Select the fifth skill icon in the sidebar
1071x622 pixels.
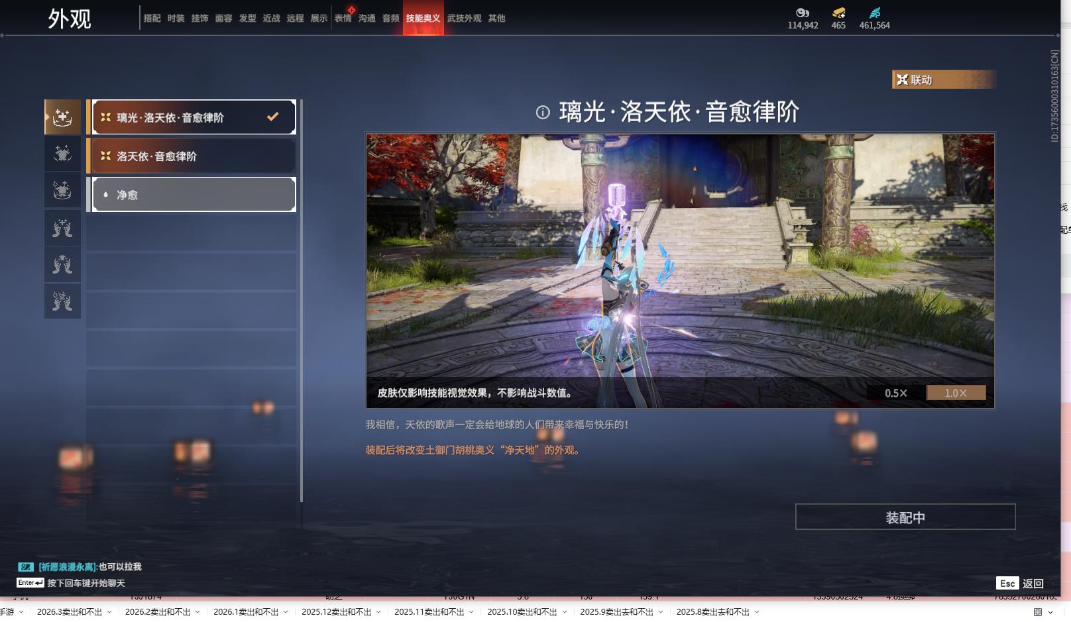coord(62,265)
